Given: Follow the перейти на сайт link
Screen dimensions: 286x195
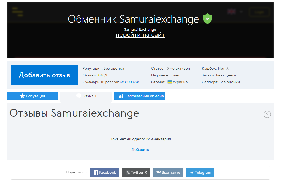Looking at the screenshot, I should [x=140, y=34].
